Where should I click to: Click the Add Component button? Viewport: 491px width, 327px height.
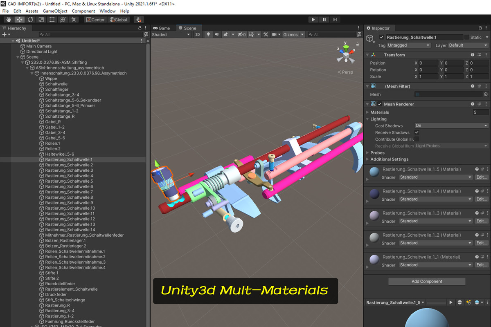tap(427, 282)
